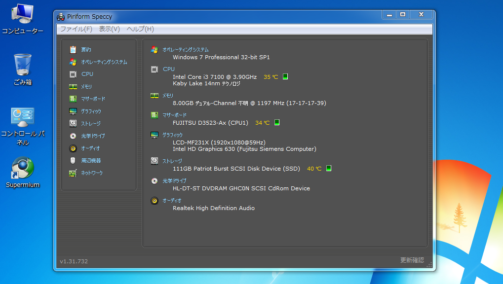Open the ネットワーク sidebar icon

tap(73, 173)
